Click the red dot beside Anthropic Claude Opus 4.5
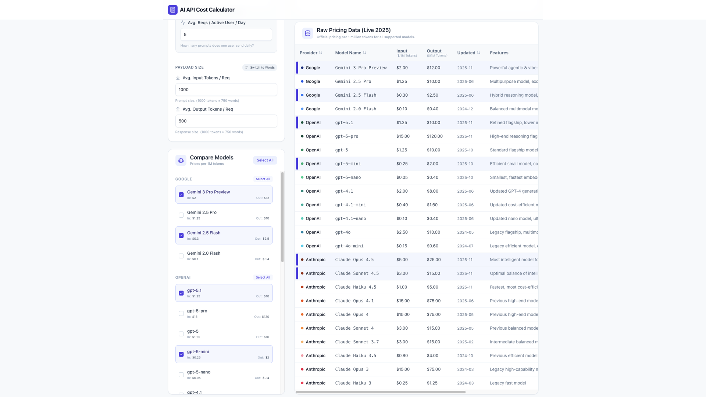706x397 pixels. pos(302,260)
